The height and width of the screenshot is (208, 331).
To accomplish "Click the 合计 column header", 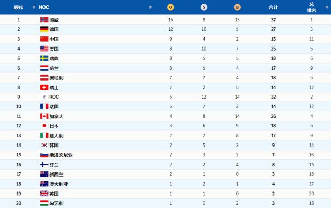I will pos(274,8).
